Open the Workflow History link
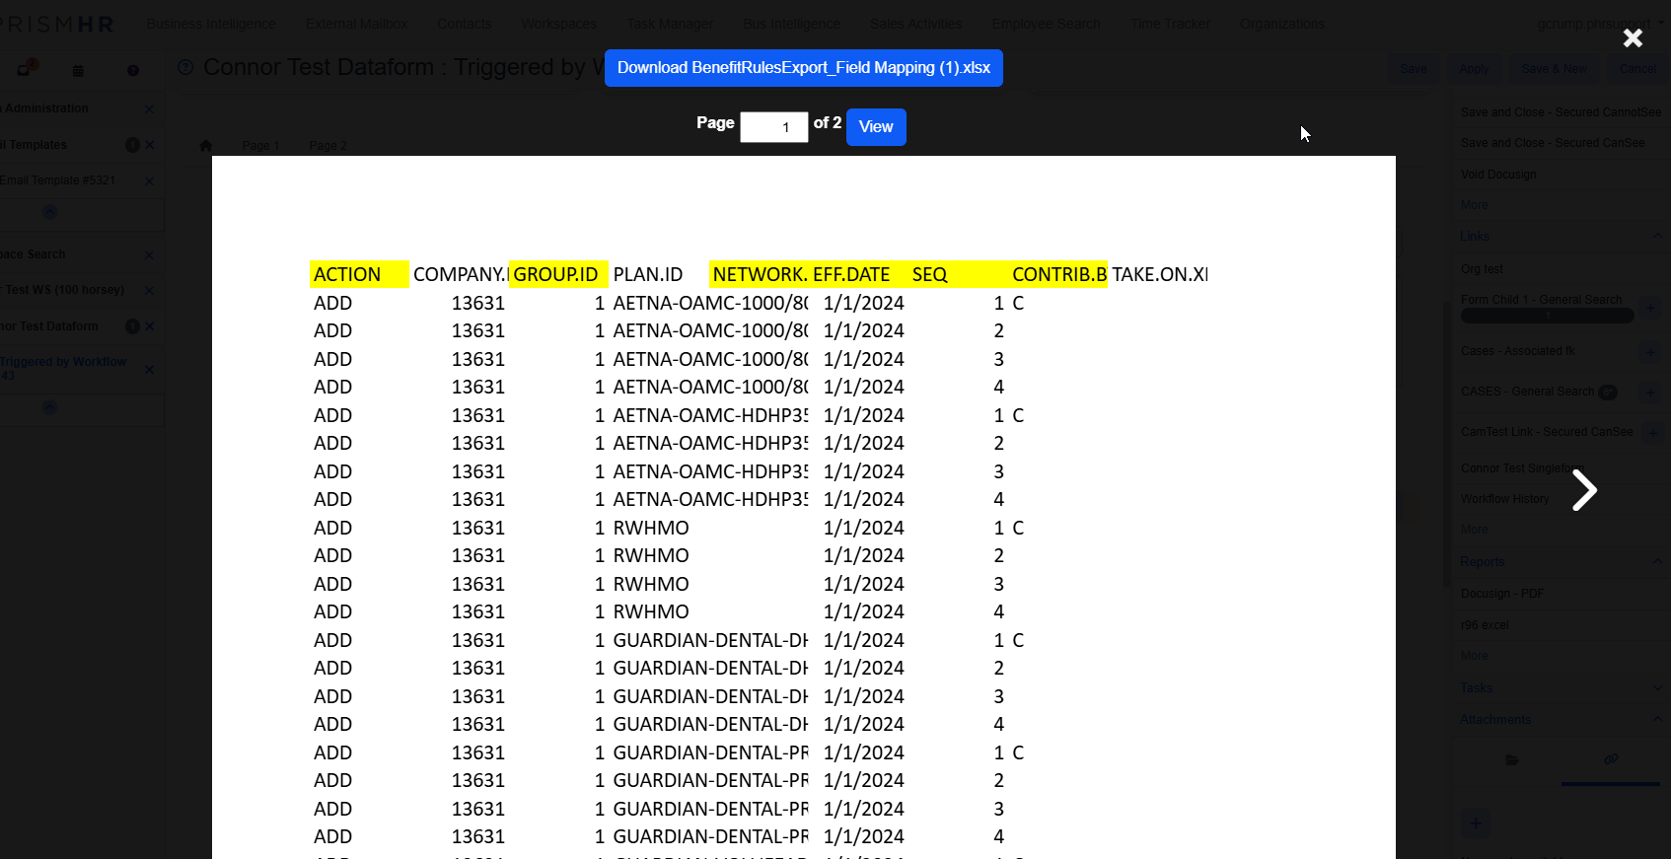 click(1504, 499)
